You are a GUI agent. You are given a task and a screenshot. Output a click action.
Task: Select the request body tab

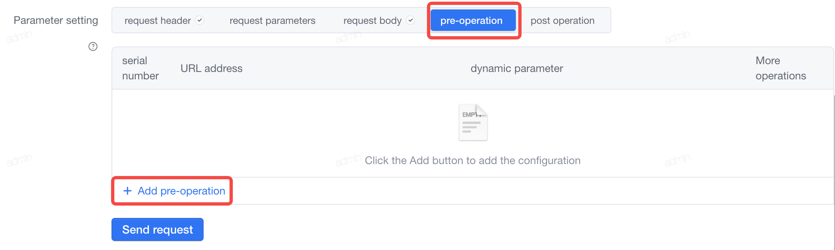(379, 21)
